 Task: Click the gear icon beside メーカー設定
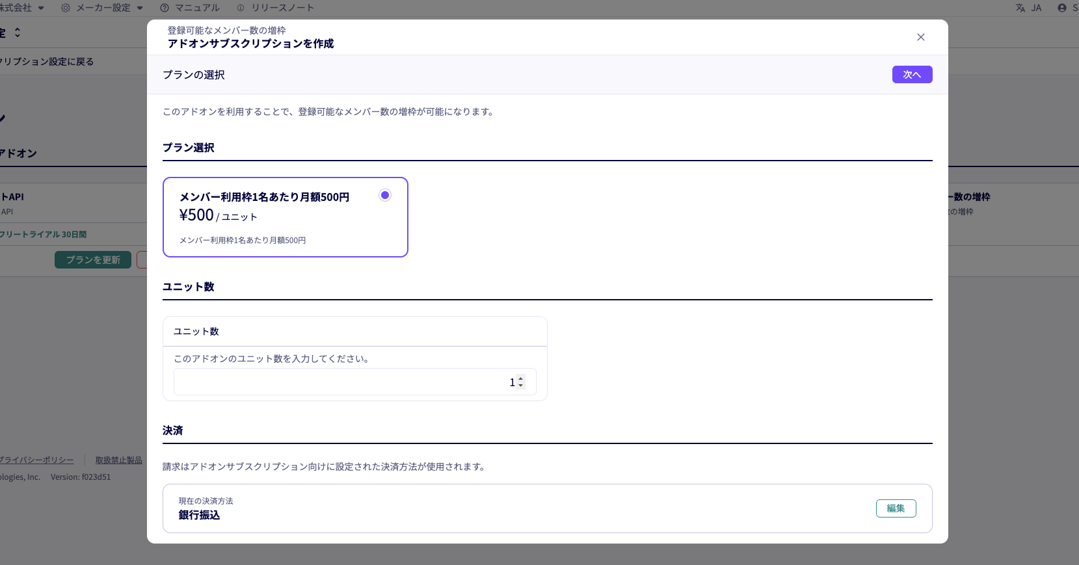[x=66, y=8]
